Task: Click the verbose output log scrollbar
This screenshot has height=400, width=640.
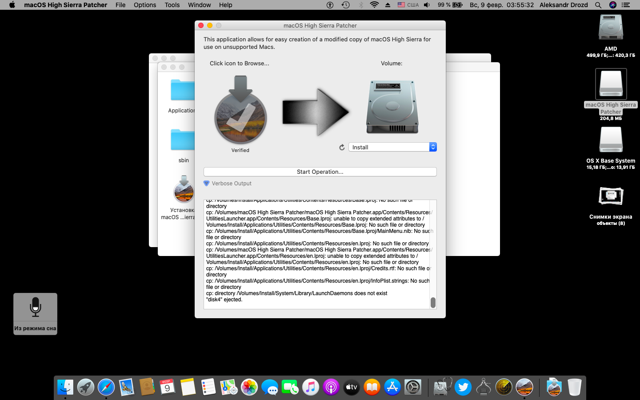Action: pyautogui.click(x=433, y=302)
